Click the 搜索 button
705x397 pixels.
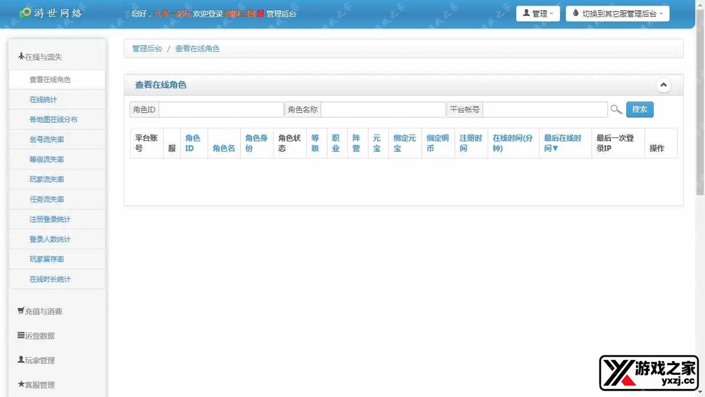pyautogui.click(x=639, y=110)
